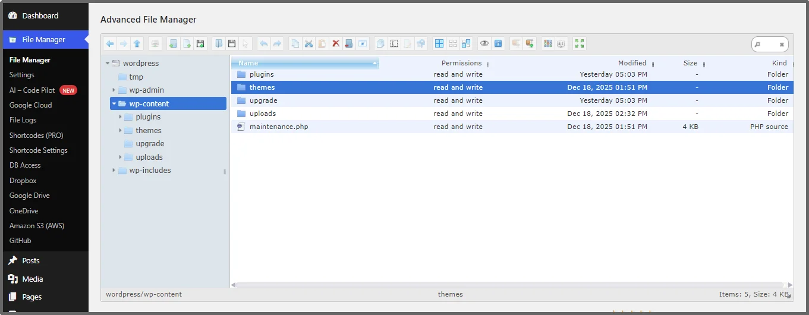This screenshot has height=315, width=809.
Task: Create a new folder with the toolbar icon
Action: pos(173,43)
